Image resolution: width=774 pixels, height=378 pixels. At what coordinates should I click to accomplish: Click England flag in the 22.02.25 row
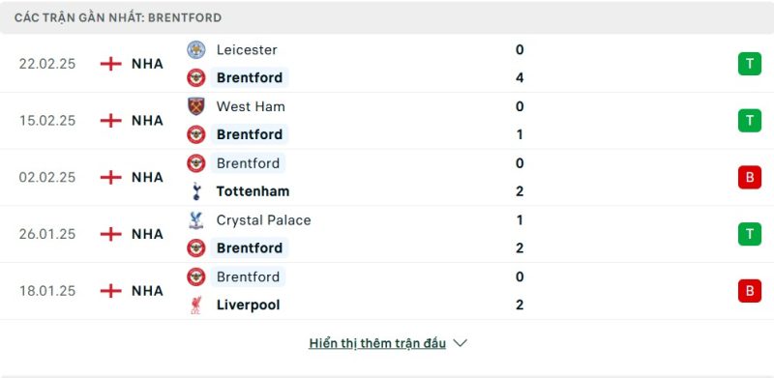pos(111,64)
